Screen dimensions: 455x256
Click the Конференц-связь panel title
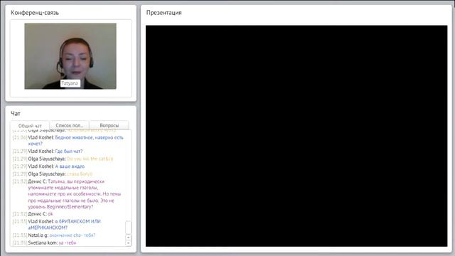pos(35,13)
